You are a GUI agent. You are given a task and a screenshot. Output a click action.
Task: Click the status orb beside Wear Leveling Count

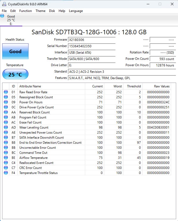tap(6, 127)
